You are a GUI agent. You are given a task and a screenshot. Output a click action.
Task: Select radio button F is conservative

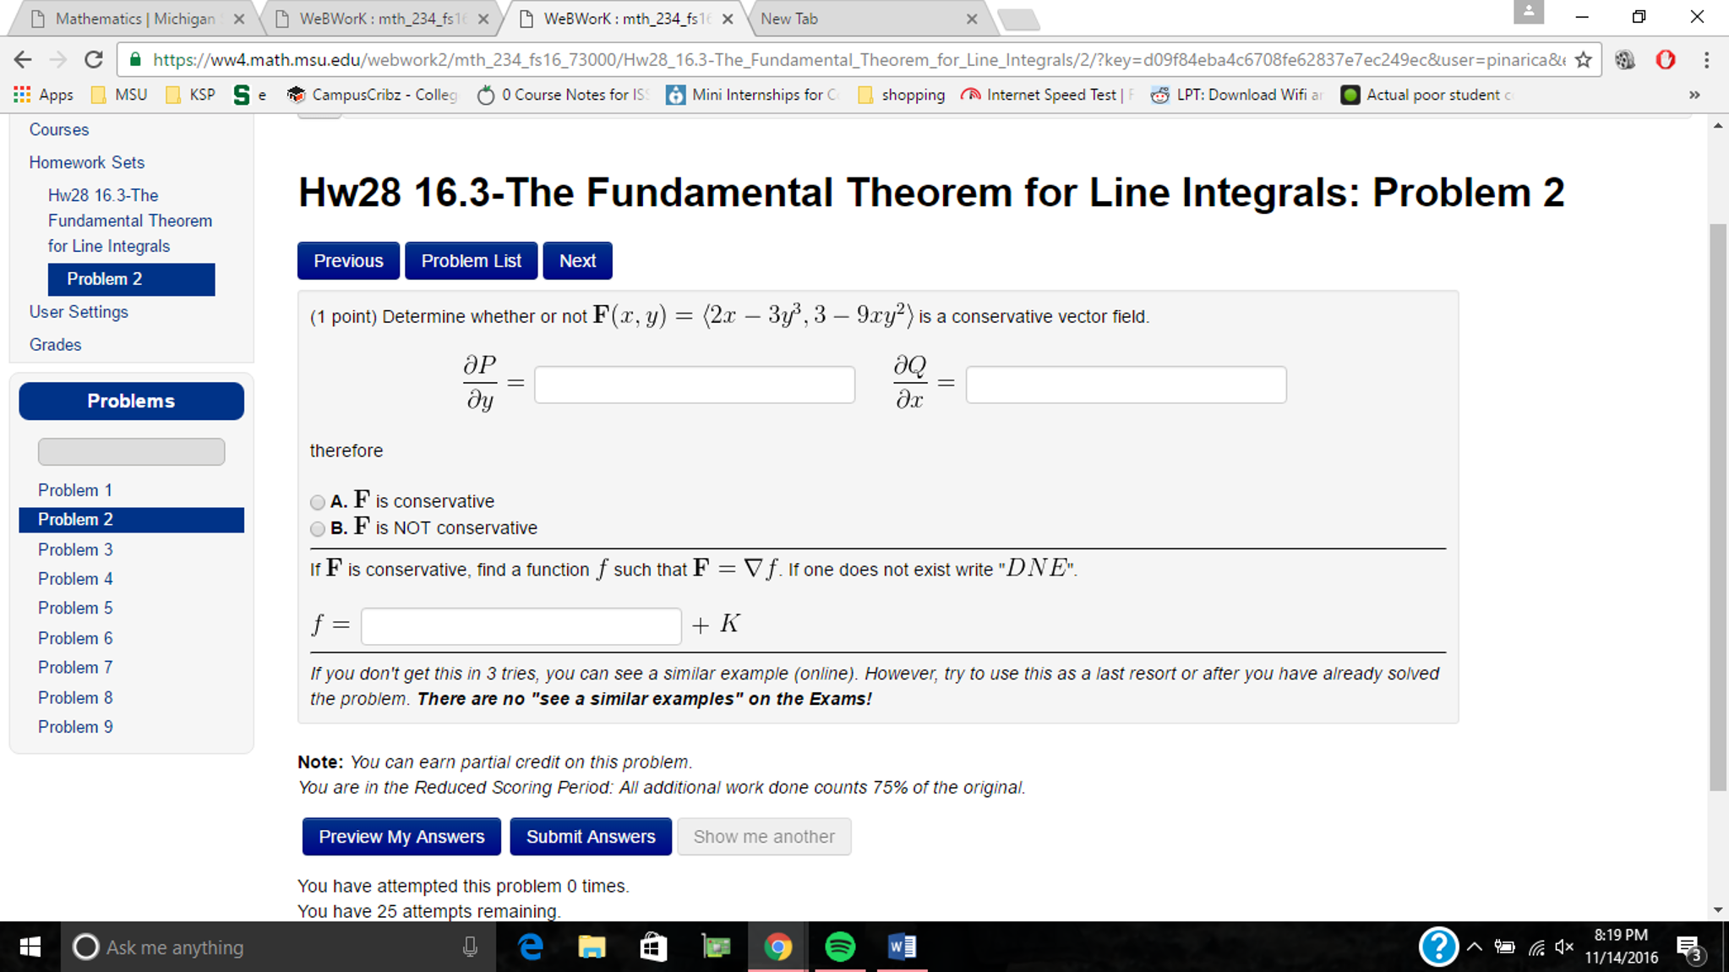click(314, 500)
